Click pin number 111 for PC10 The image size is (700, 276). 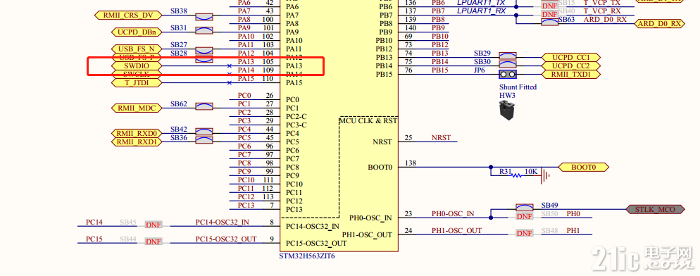[268, 180]
